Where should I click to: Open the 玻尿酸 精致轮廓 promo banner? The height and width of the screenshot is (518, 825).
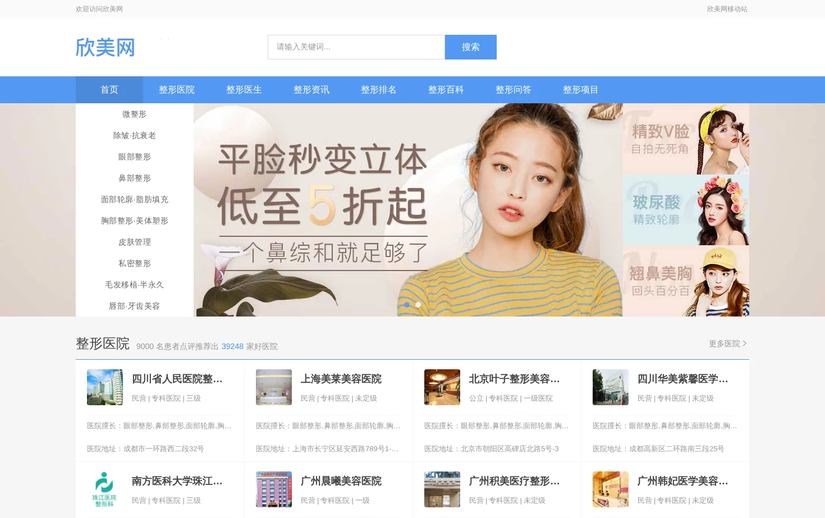tap(686, 210)
